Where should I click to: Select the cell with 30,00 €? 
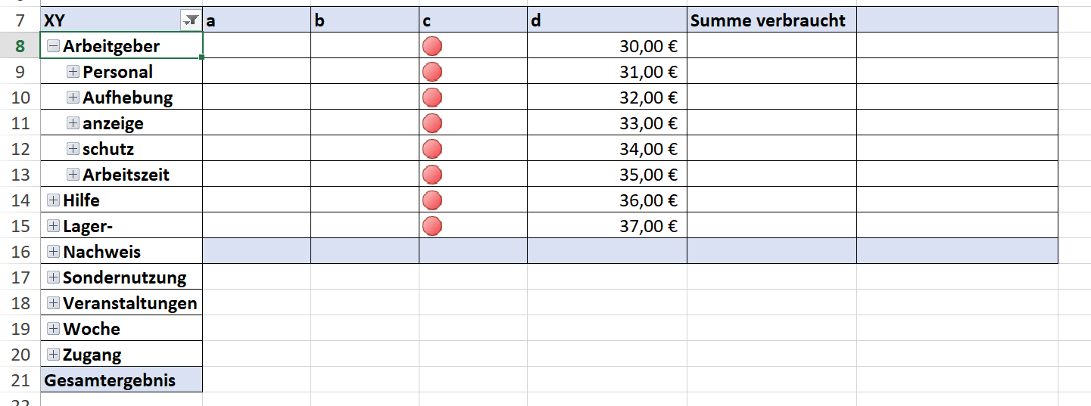pos(607,46)
